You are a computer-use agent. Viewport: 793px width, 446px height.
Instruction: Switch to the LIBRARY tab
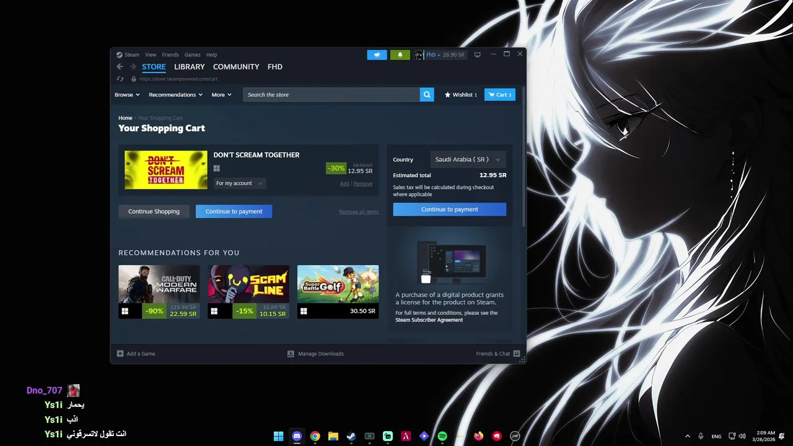pos(189,67)
